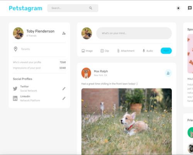This screenshot has height=155, width=193.
Task: Click the search magnifier icon
Action: coord(91,8)
